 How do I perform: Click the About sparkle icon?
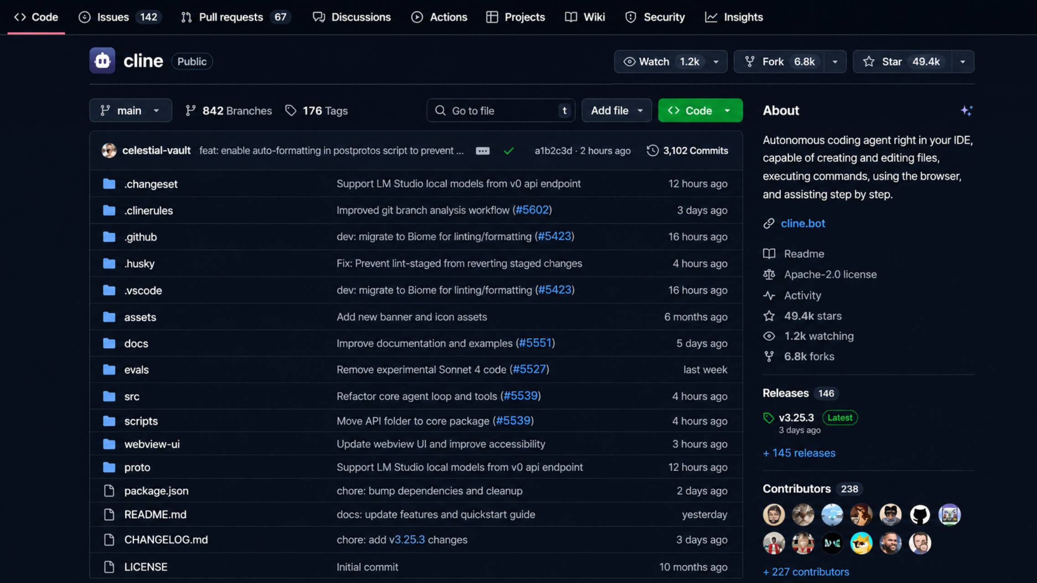[x=966, y=111]
